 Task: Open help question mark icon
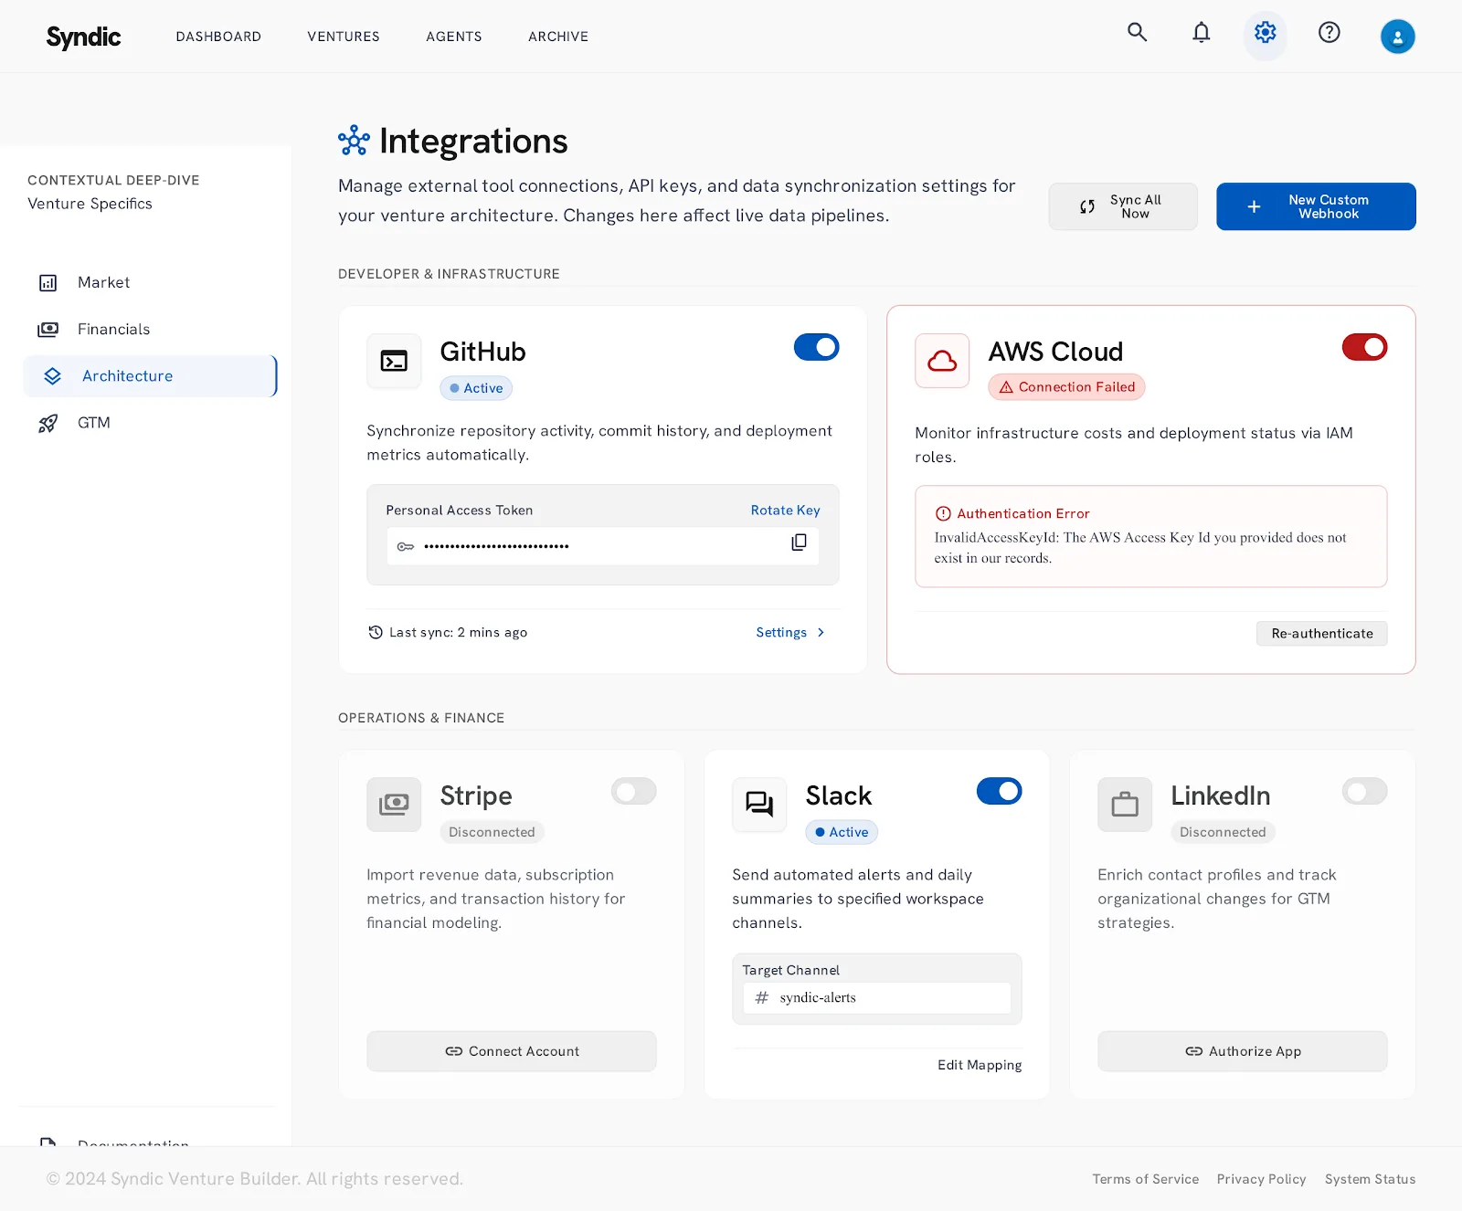1330,33
